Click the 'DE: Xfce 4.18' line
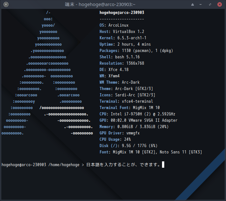This screenshot has height=201, width=226. pos(114,70)
